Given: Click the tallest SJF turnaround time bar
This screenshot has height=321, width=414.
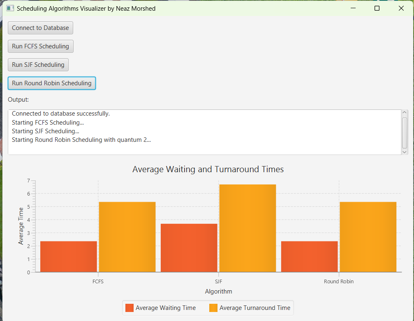Looking at the screenshot, I should [x=247, y=228].
